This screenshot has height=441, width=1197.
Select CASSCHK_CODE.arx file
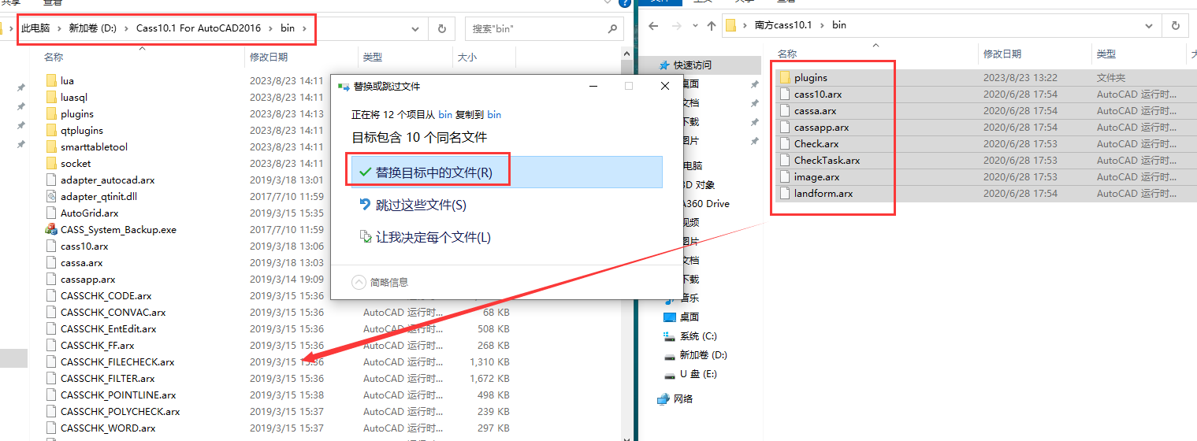[x=106, y=295]
